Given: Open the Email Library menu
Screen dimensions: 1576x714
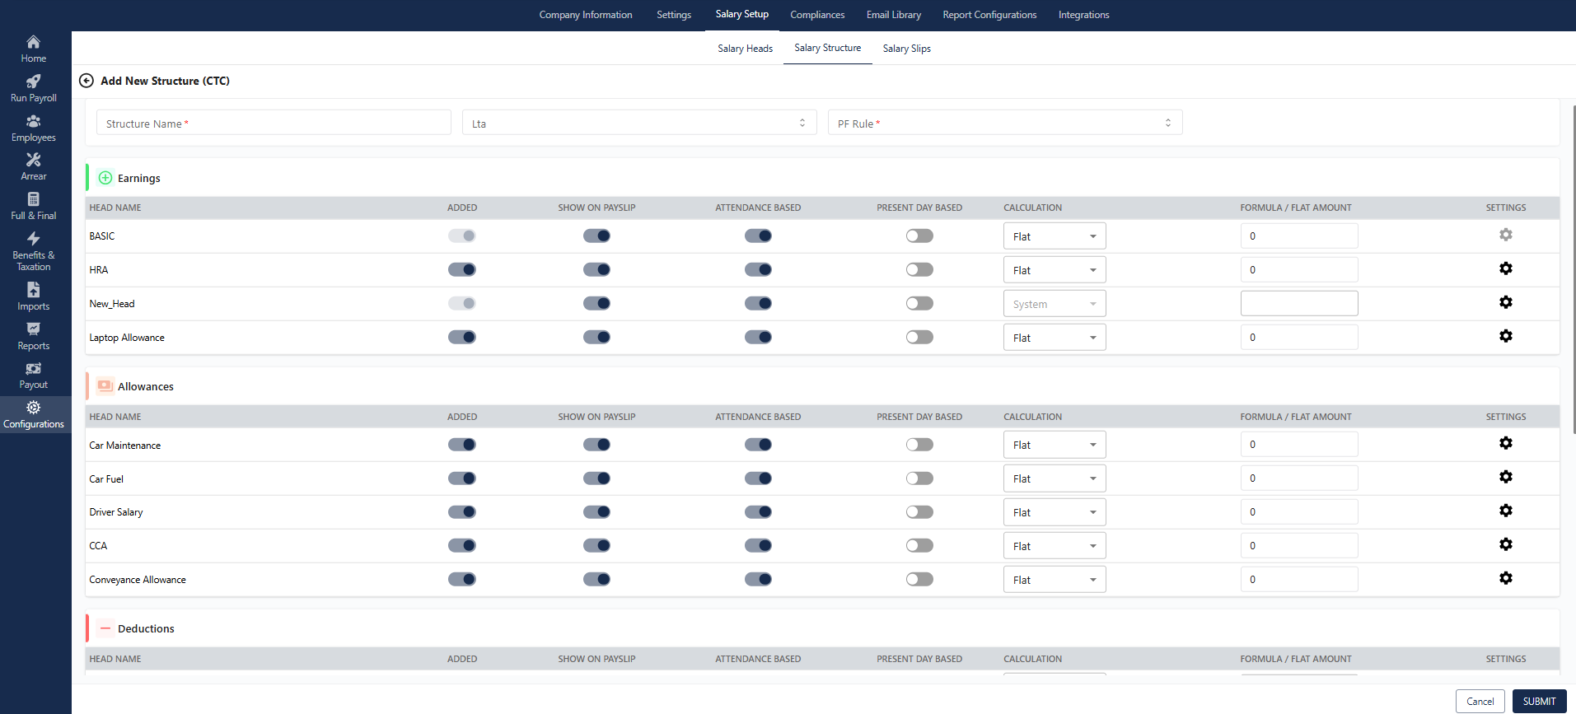Looking at the screenshot, I should [x=894, y=15].
